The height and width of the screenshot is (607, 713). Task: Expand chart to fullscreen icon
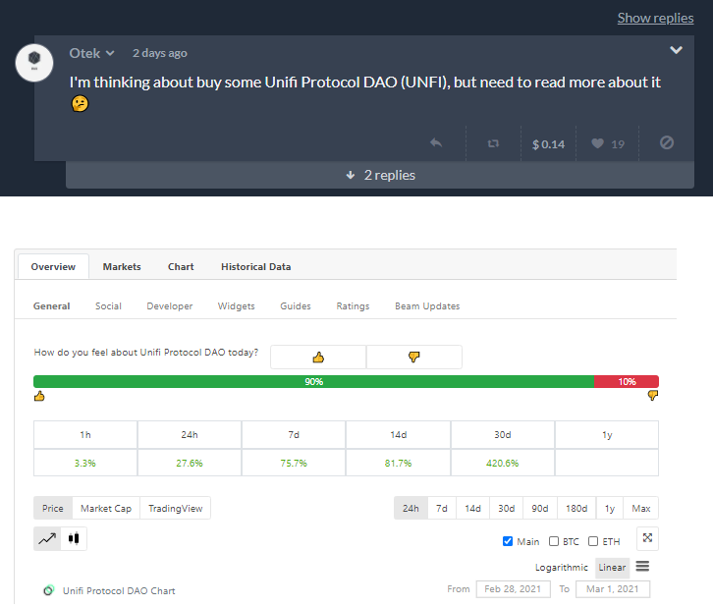point(647,538)
